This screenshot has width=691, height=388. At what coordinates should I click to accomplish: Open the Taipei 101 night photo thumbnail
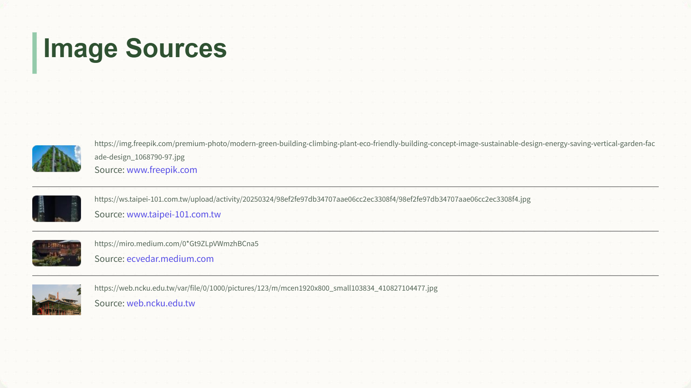tap(56, 209)
